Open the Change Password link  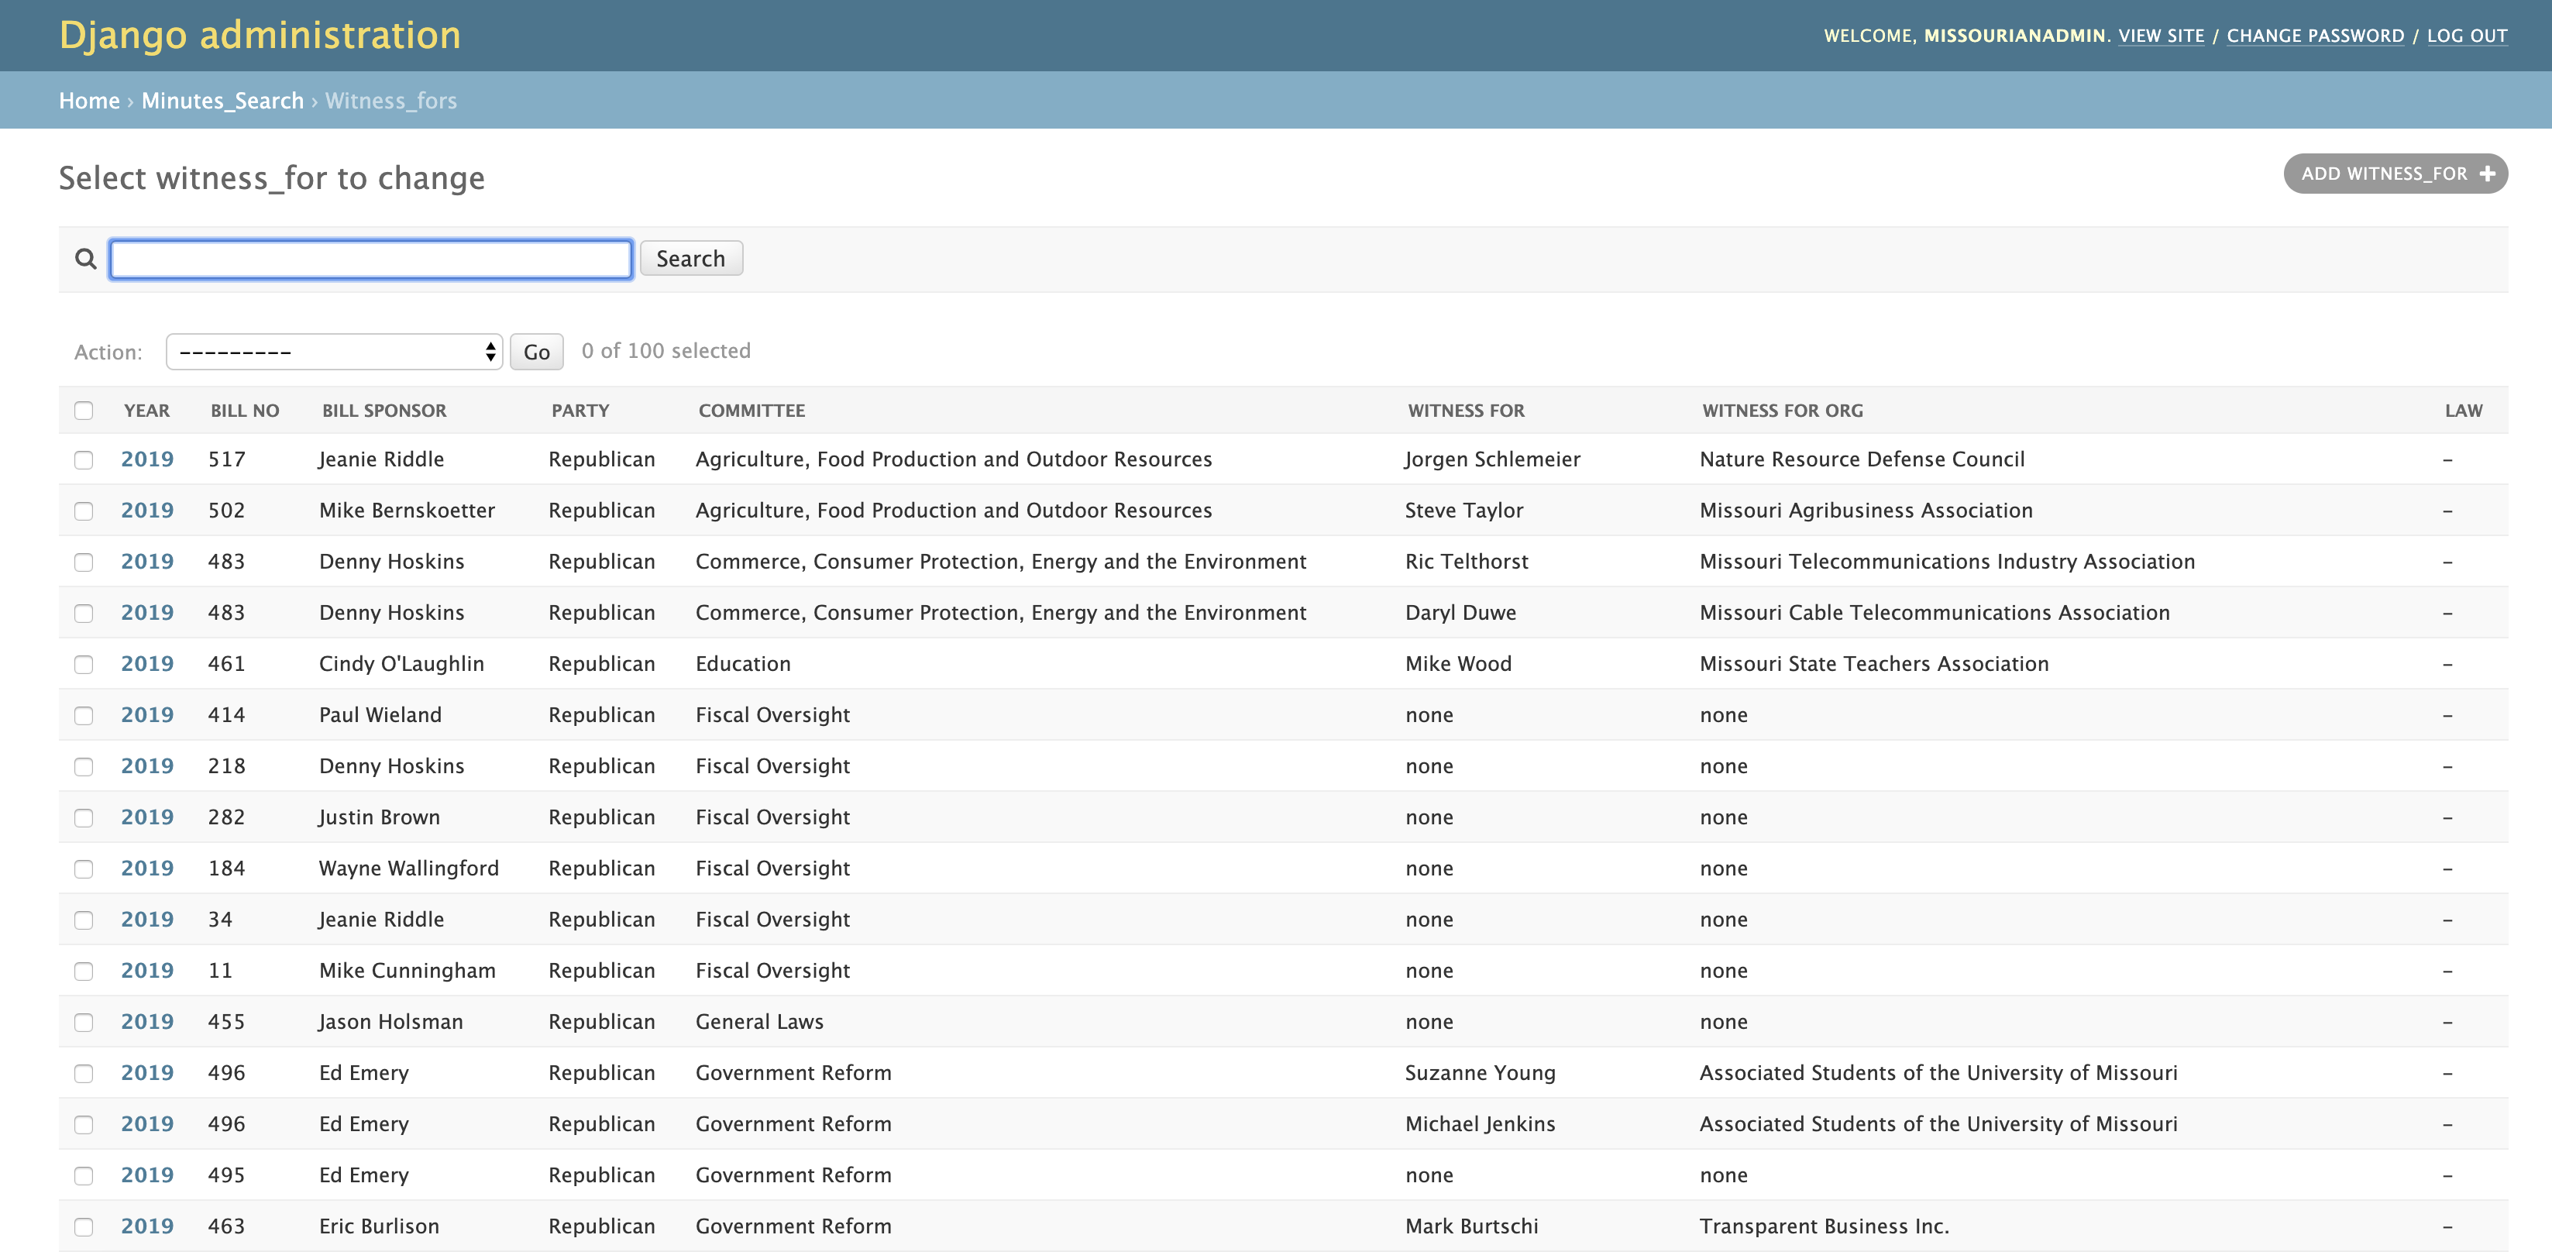(x=2314, y=36)
